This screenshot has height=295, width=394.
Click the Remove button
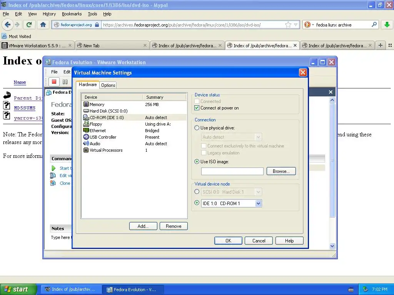pyautogui.click(x=174, y=226)
